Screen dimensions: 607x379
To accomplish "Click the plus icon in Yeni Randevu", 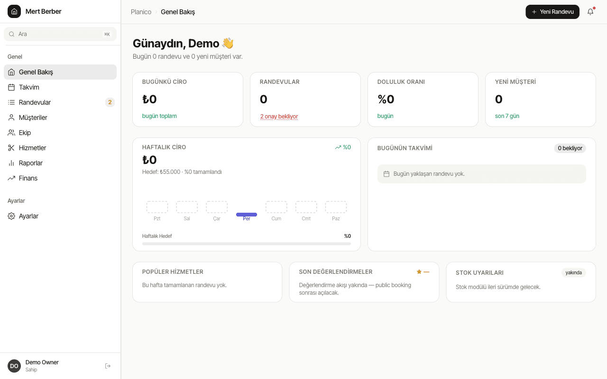I will click(x=534, y=12).
